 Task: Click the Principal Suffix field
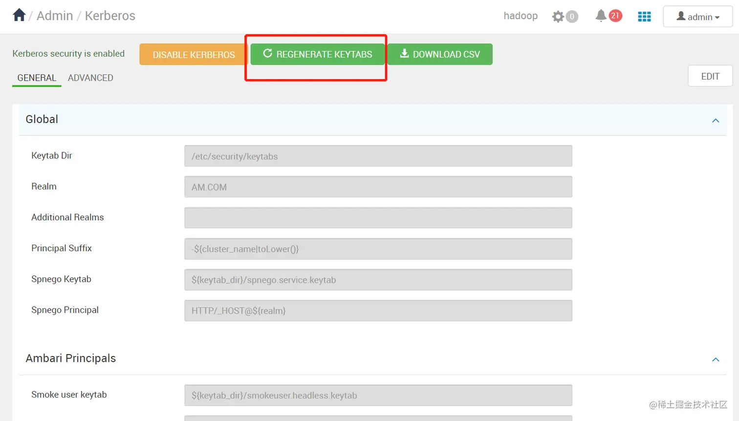378,249
